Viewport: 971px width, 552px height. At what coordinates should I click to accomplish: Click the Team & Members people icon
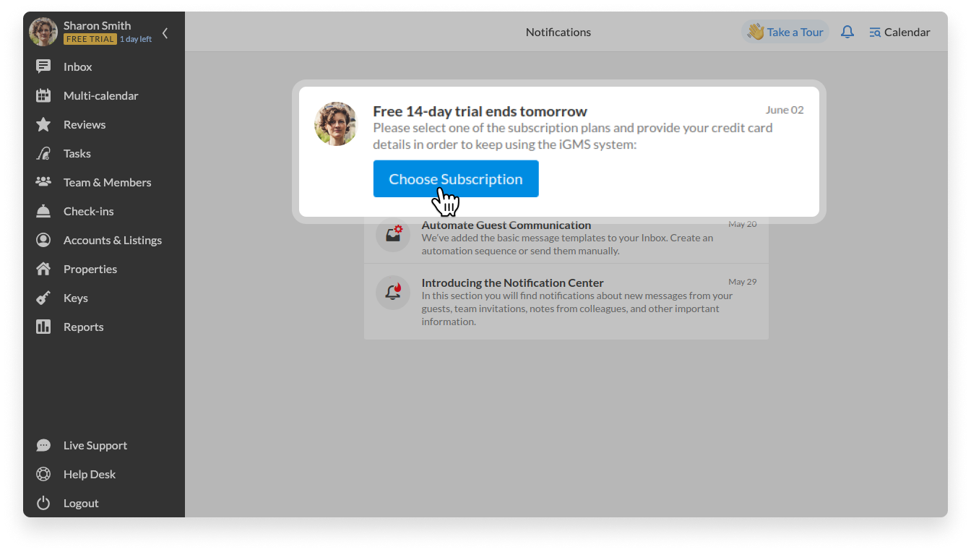click(x=43, y=182)
